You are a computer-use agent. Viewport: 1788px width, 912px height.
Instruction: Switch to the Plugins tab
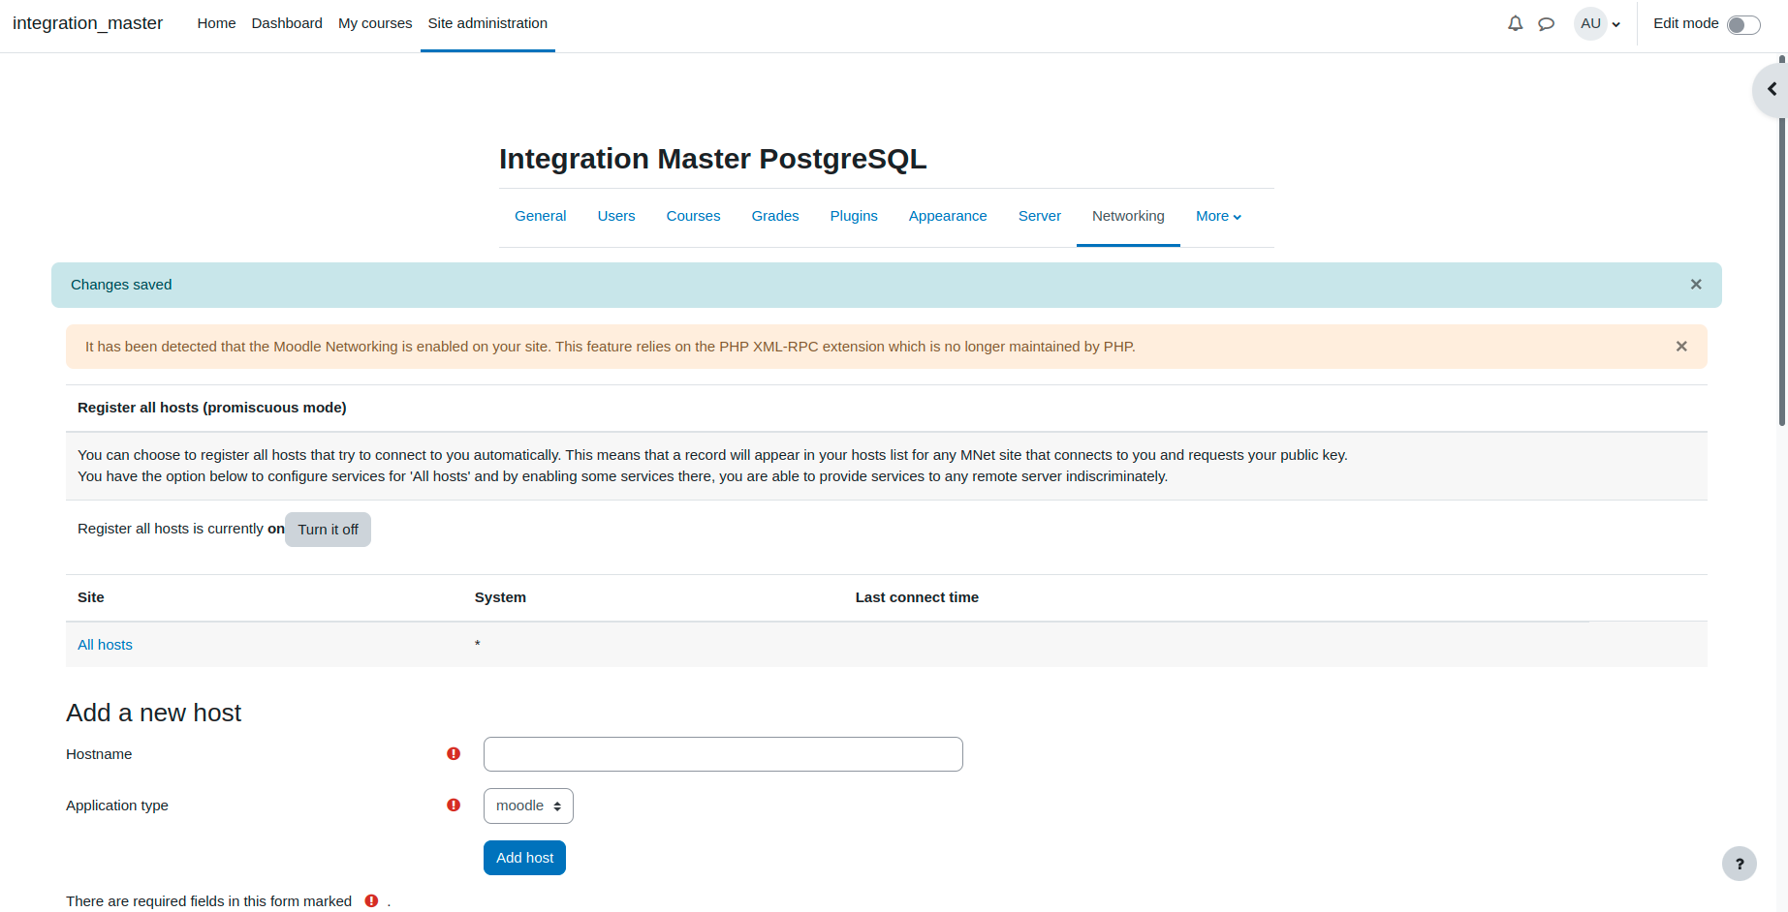click(x=854, y=217)
